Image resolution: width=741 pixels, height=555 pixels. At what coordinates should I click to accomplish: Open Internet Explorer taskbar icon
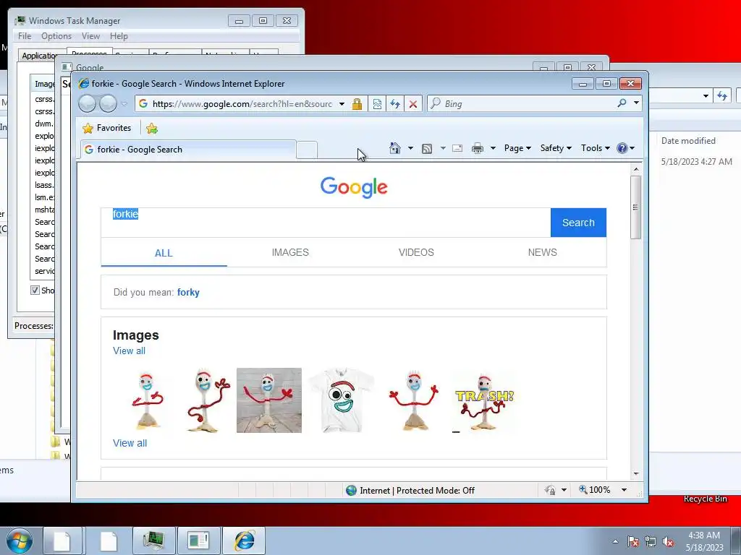pos(245,541)
